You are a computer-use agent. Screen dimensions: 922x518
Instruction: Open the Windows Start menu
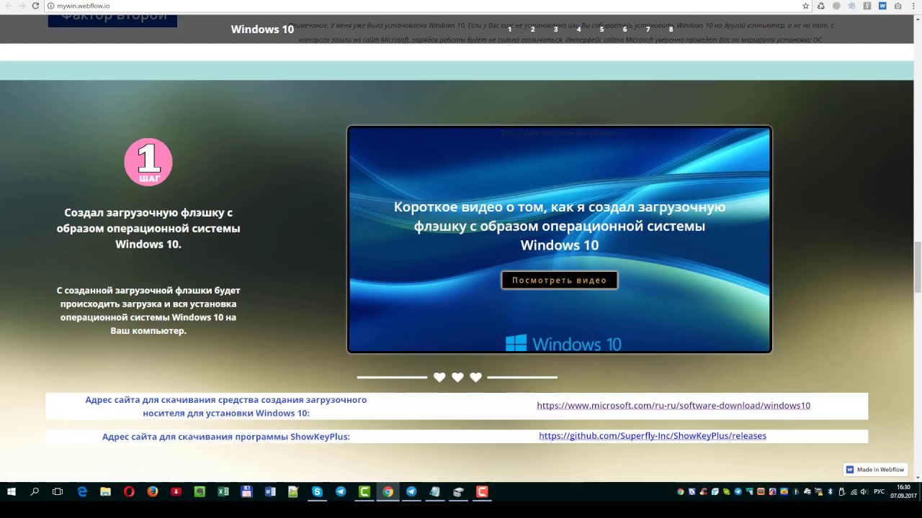coord(12,492)
